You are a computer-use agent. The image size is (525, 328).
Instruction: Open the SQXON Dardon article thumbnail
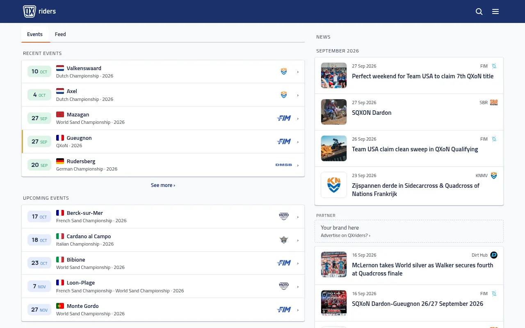(334, 112)
